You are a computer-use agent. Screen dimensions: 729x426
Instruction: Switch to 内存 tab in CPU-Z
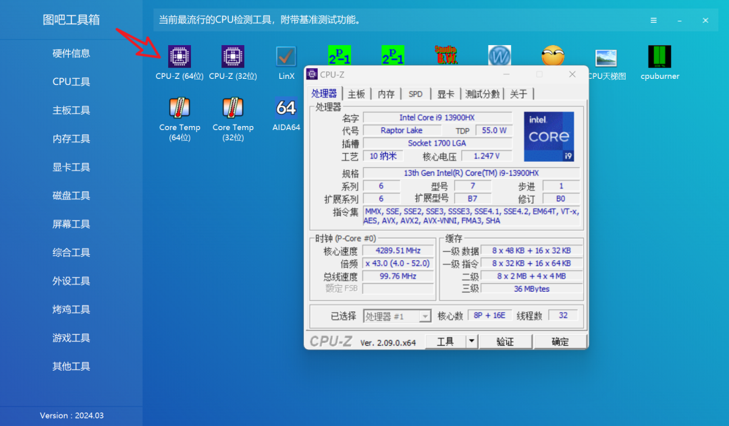386,94
